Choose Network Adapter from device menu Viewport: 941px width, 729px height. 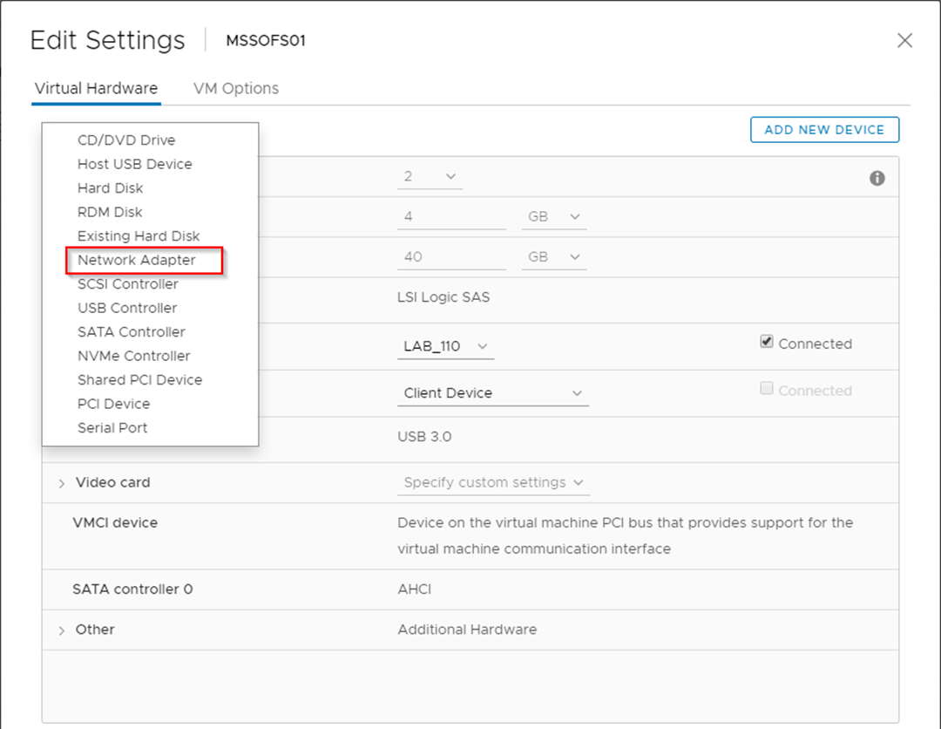137,260
